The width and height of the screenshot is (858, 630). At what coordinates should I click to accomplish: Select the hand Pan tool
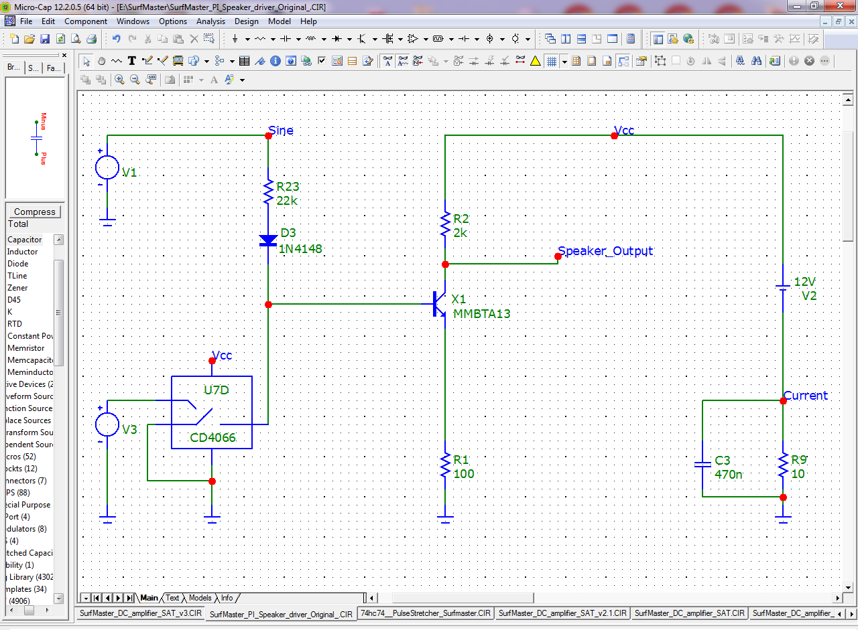[x=101, y=61]
